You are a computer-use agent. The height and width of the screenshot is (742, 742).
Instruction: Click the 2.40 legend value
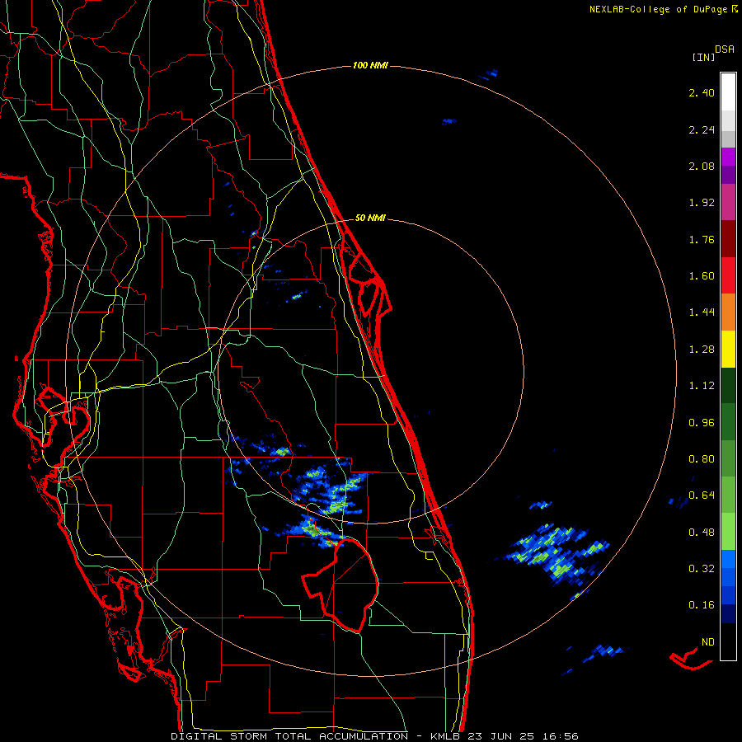point(702,92)
